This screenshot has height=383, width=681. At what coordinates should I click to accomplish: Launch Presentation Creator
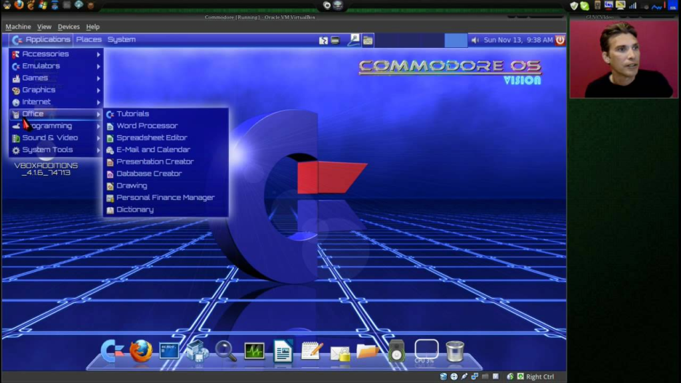coord(166,162)
